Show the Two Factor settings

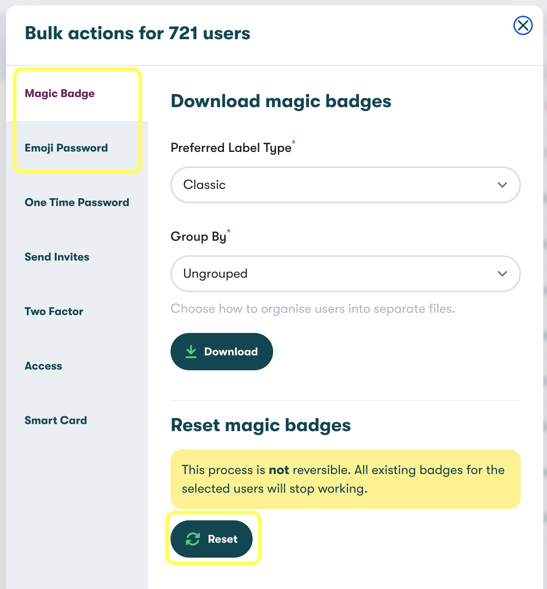tap(54, 311)
